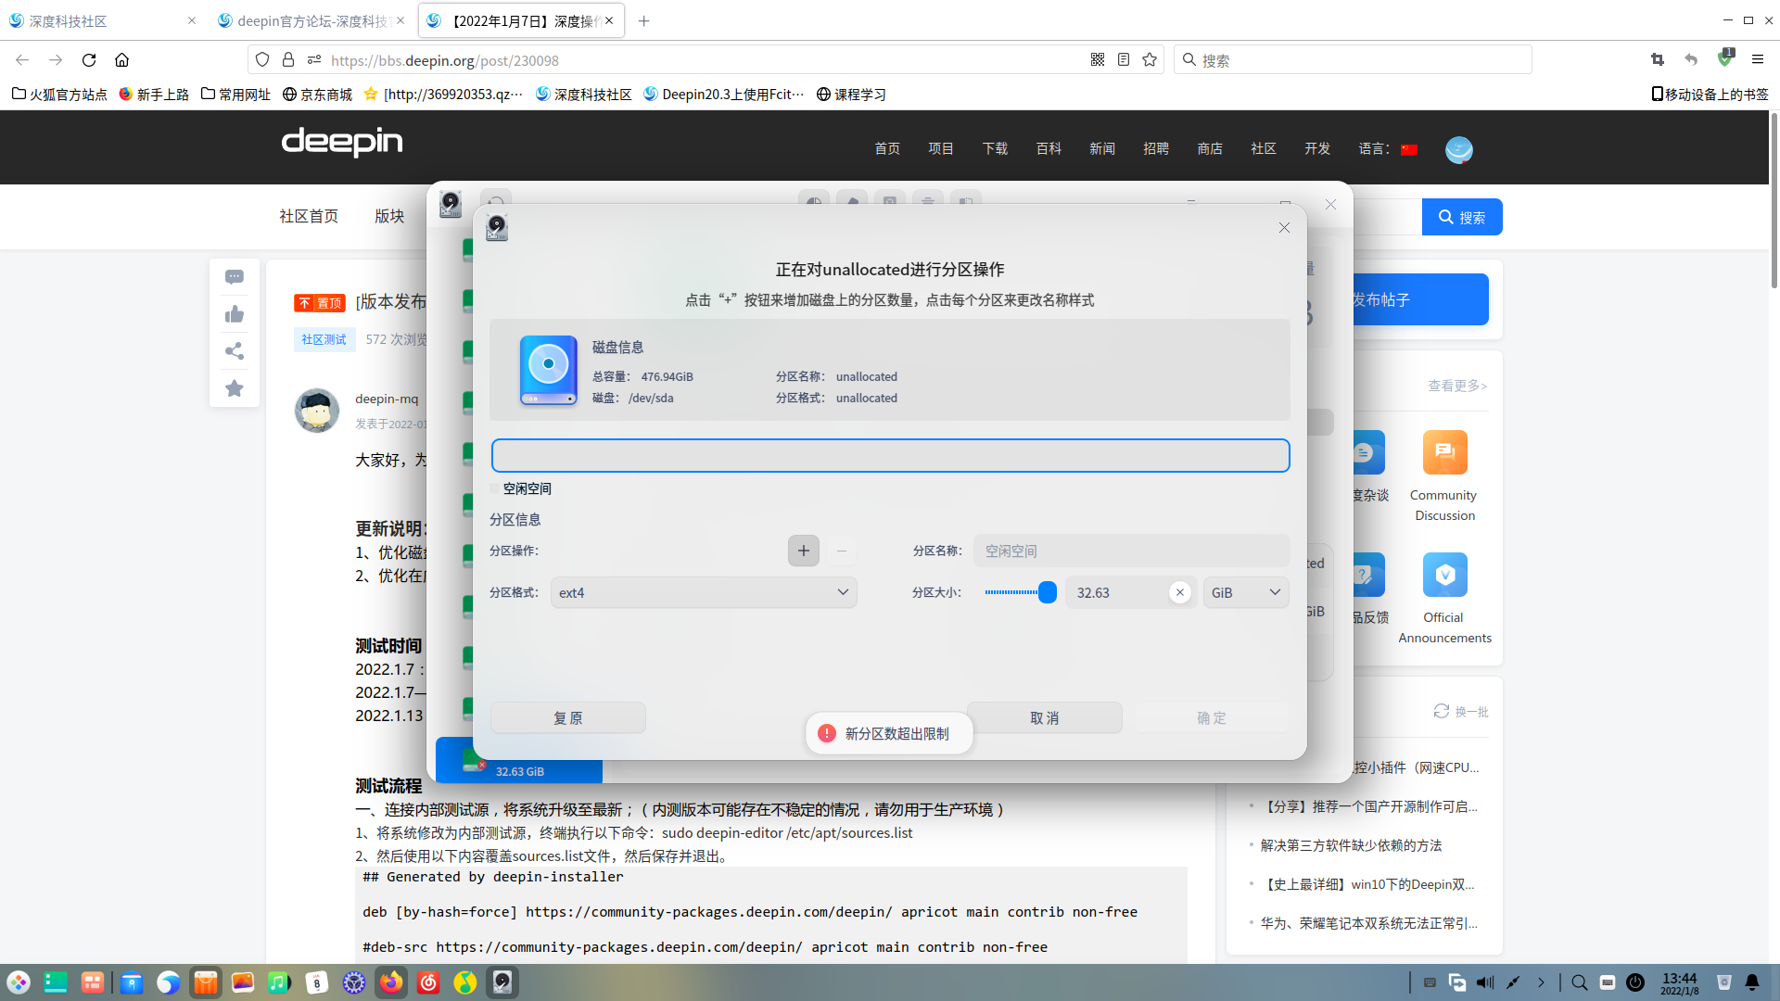
Task: Open the ext4 partition format dropdown
Action: 703,592
